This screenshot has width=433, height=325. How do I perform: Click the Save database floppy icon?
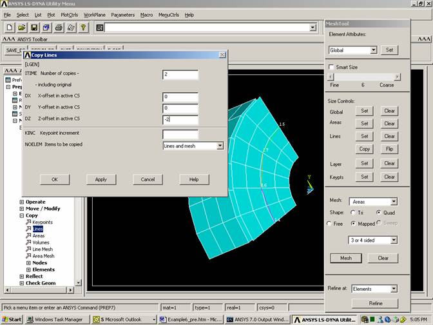coord(34,28)
